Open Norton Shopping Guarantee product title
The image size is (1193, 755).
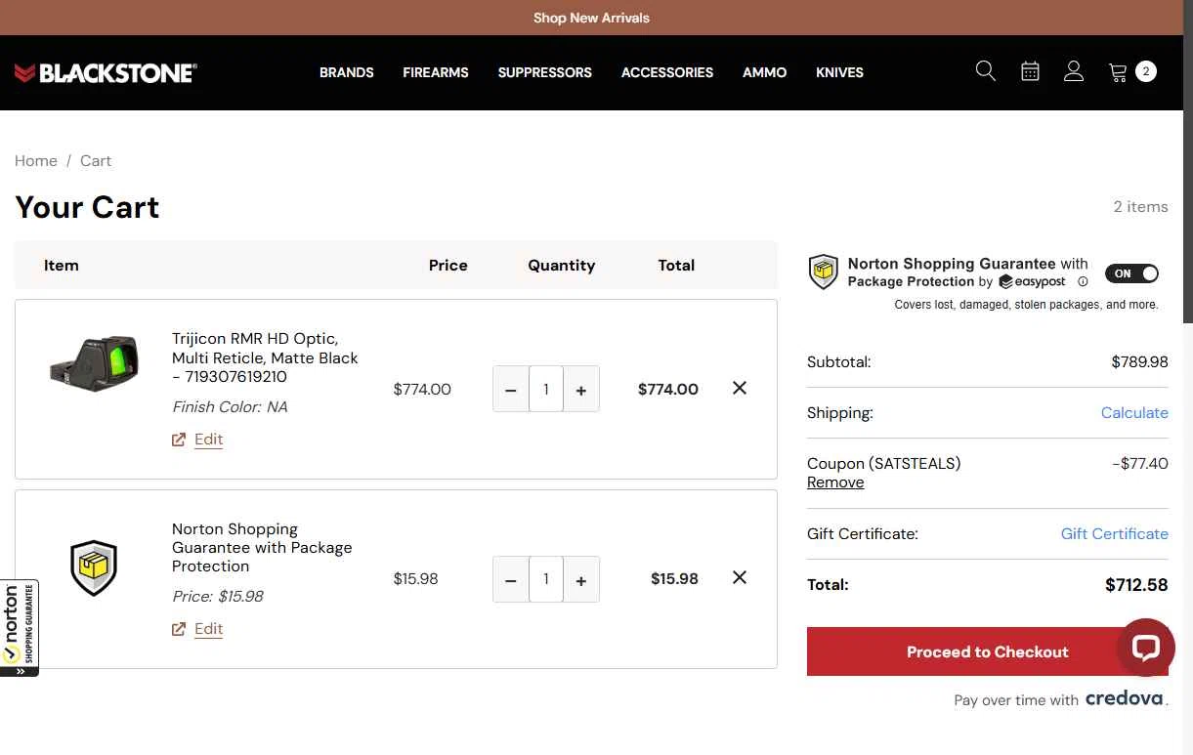pos(262,547)
